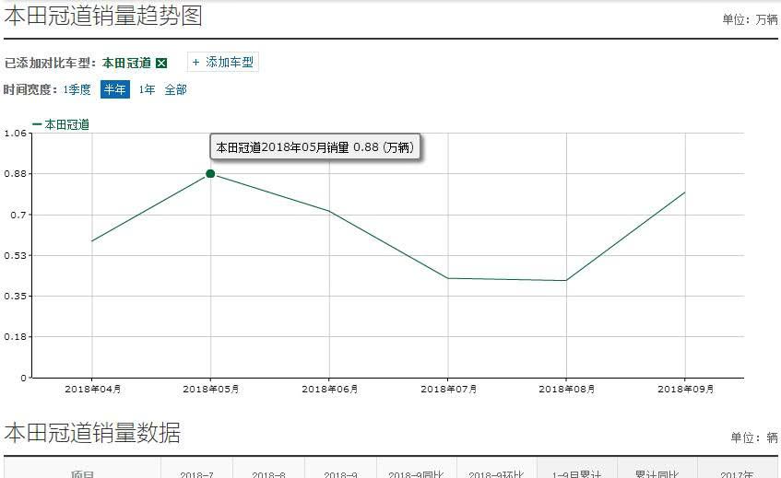
Task: Remove 本田冠道 comparison with green X icon
Action: click(161, 64)
